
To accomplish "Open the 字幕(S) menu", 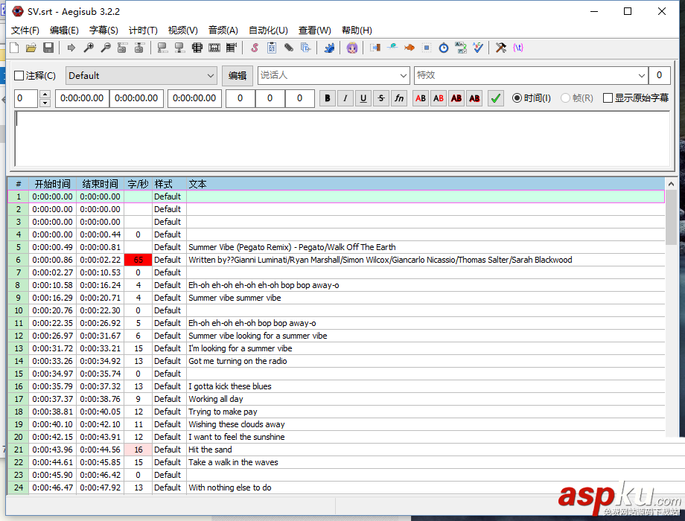I will pos(103,31).
